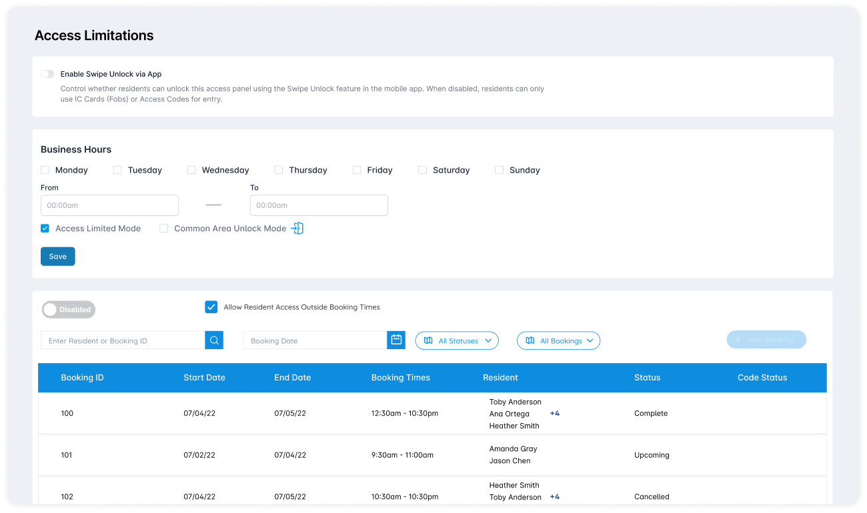
Task: Expand the All Statuses dropdown chevron
Action: coord(488,340)
